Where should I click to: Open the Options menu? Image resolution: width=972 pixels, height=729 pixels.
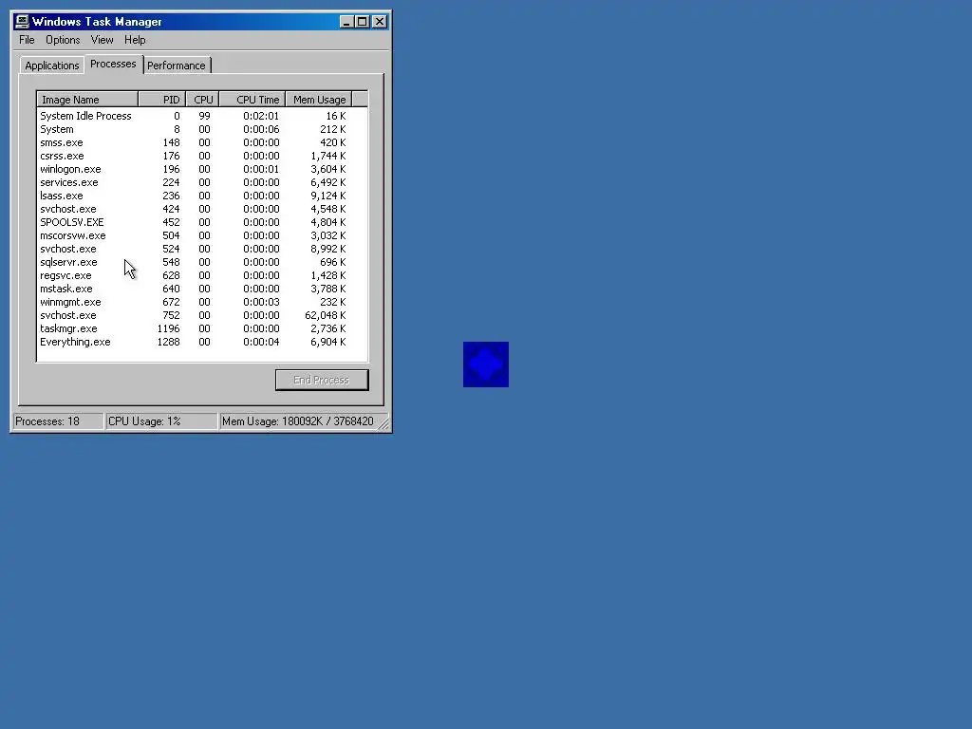[x=63, y=40]
